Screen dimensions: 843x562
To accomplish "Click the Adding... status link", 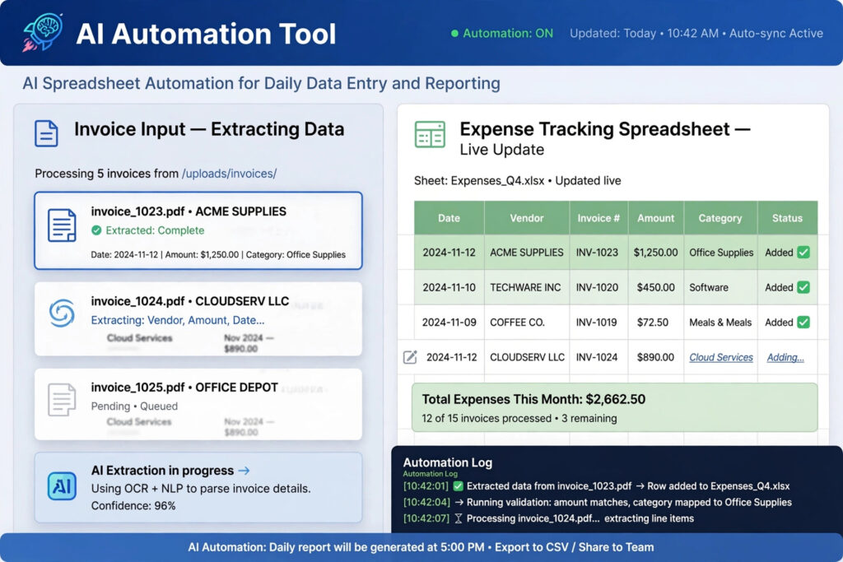I will click(785, 357).
